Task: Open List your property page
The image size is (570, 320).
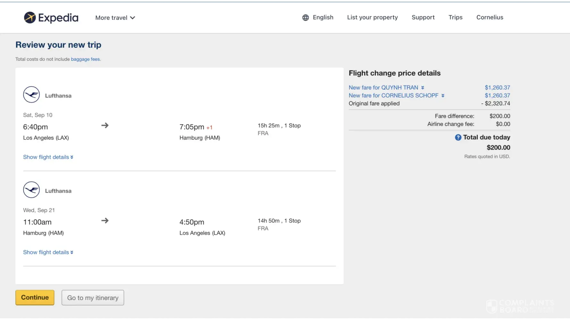Action: pyautogui.click(x=372, y=18)
